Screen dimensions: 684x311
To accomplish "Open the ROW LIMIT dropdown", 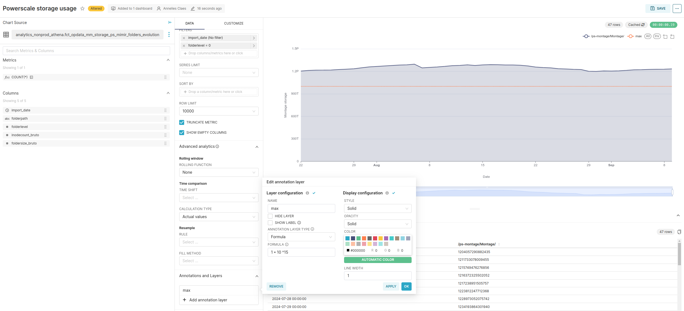I will click(219, 111).
